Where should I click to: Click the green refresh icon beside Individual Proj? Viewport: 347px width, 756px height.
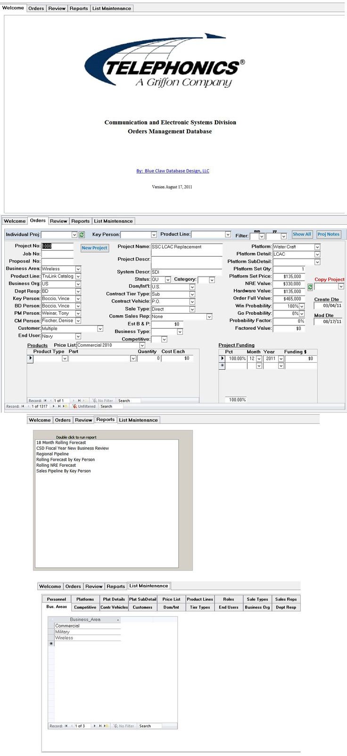pyautogui.click(x=82, y=235)
